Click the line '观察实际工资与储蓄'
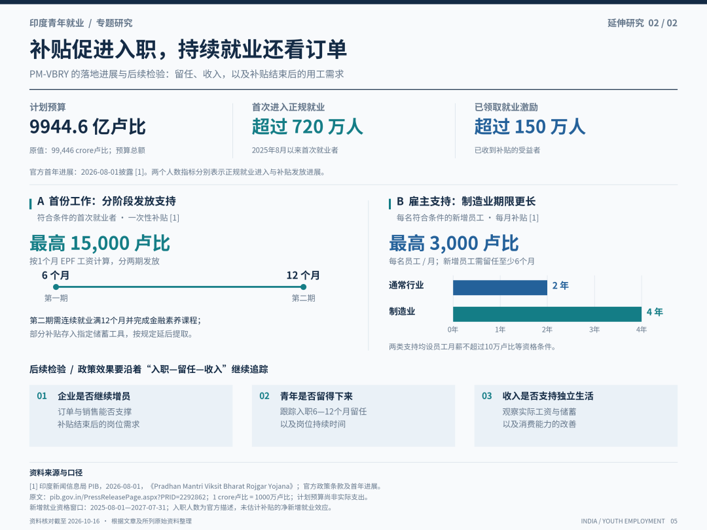This screenshot has height=530, width=707. 539,412
